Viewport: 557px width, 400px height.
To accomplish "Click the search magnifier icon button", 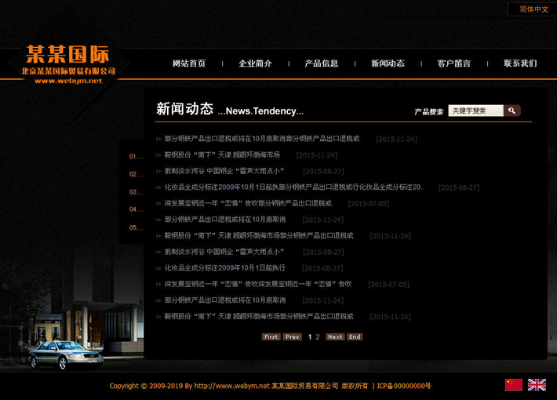I will tap(511, 111).
